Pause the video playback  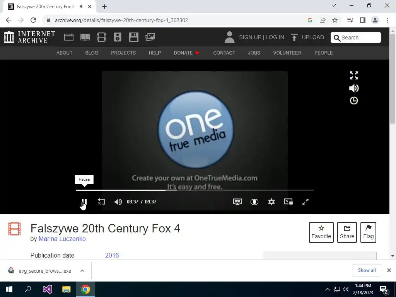coord(84,202)
